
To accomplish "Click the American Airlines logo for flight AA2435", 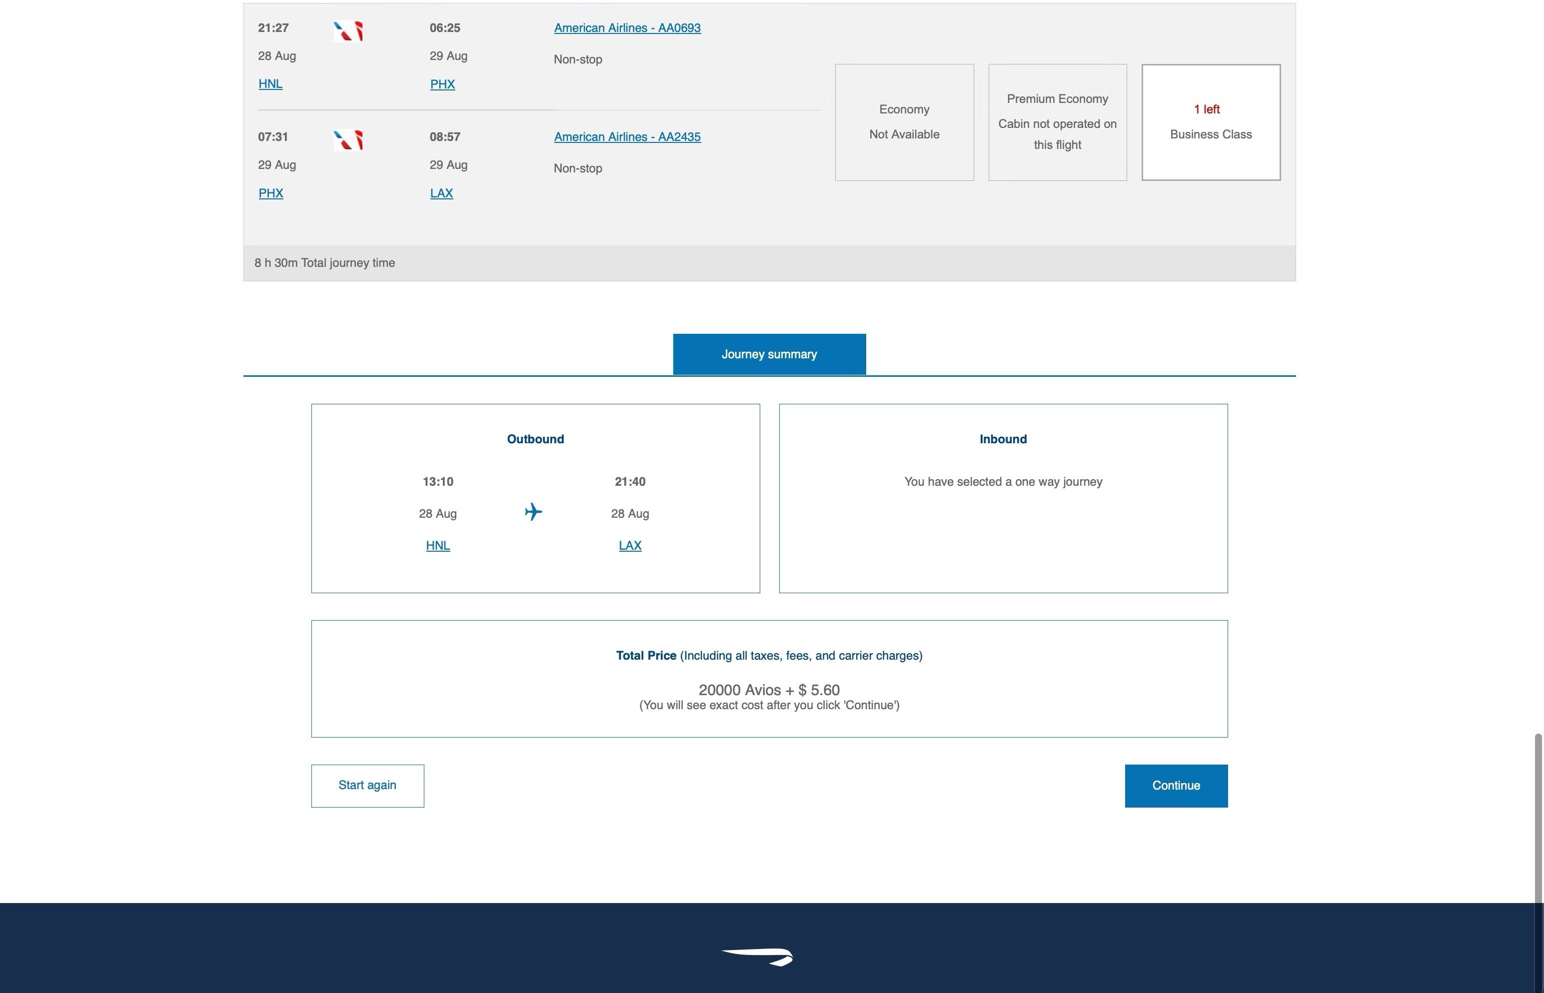I will (348, 140).
